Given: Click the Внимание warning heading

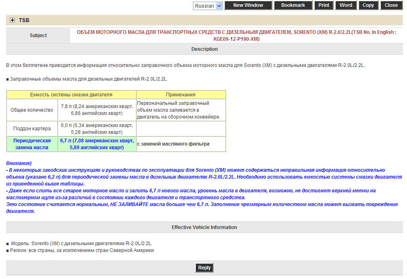Looking at the screenshot, I should 19,163.
